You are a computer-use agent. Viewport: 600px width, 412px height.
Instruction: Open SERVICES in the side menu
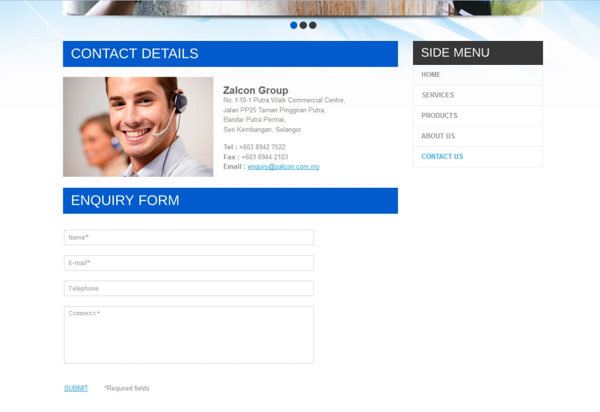coord(478,95)
